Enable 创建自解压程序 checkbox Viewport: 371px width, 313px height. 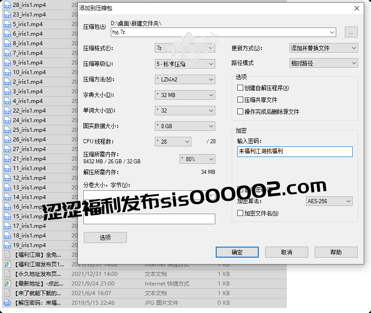pyautogui.click(x=240, y=88)
